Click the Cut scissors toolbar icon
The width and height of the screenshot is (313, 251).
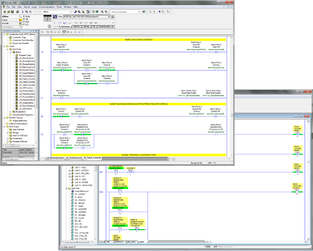[23, 12]
